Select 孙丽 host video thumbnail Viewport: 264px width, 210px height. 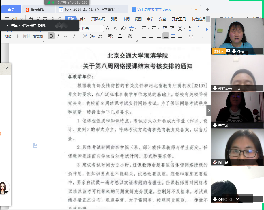pos(237,36)
